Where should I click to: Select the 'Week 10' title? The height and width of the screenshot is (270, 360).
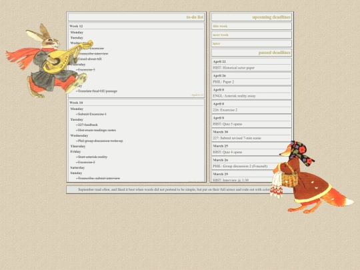[x=76, y=103]
